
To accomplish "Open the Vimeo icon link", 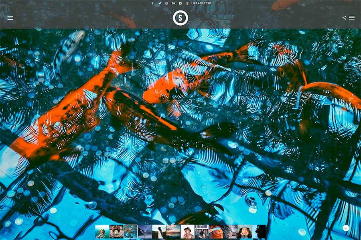I will 180,3.
